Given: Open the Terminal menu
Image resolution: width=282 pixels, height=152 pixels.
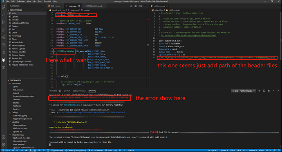Looking at the screenshot, I should tap(47, 1).
